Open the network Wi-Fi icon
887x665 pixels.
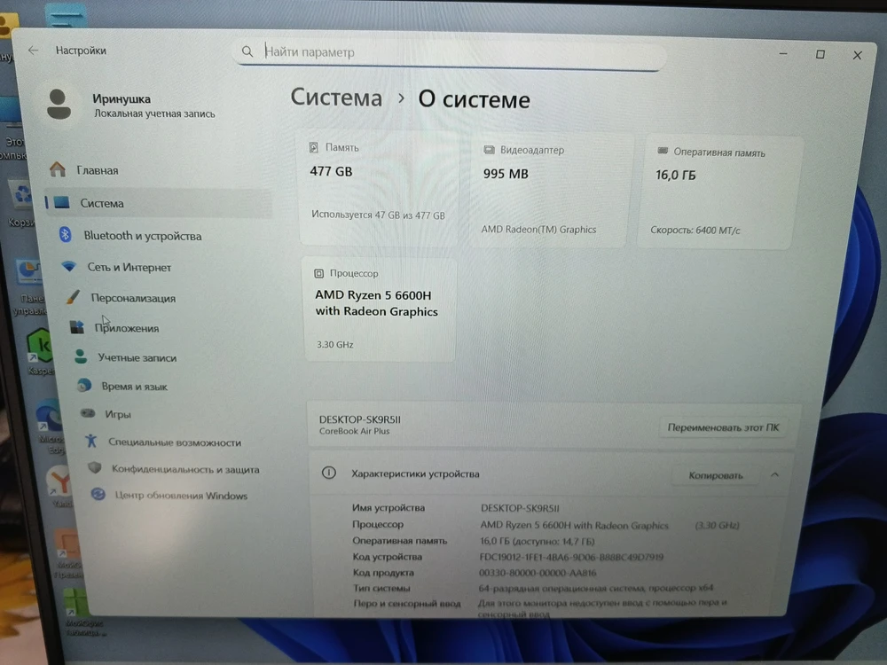69,266
